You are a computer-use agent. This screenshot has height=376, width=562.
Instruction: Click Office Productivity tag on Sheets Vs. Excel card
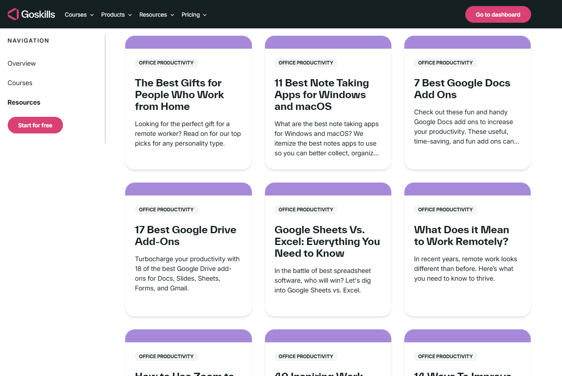tap(306, 210)
